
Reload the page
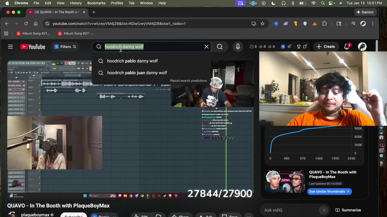(26, 24)
